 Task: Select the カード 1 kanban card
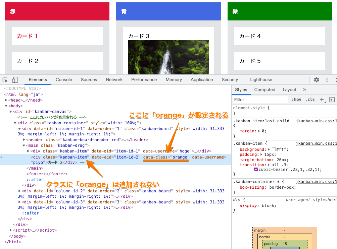(x=57, y=36)
